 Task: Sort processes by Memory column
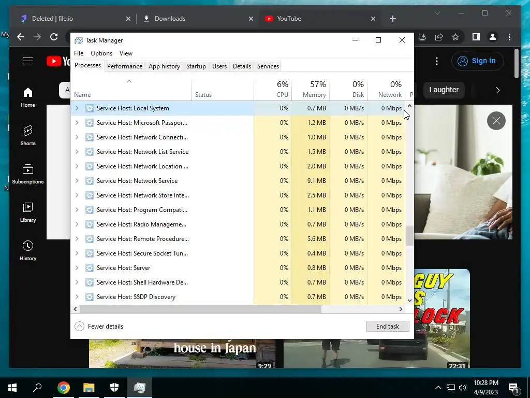311,89
